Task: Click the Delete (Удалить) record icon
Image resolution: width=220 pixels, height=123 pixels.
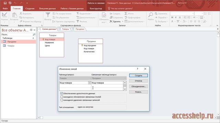Action: (111, 21)
